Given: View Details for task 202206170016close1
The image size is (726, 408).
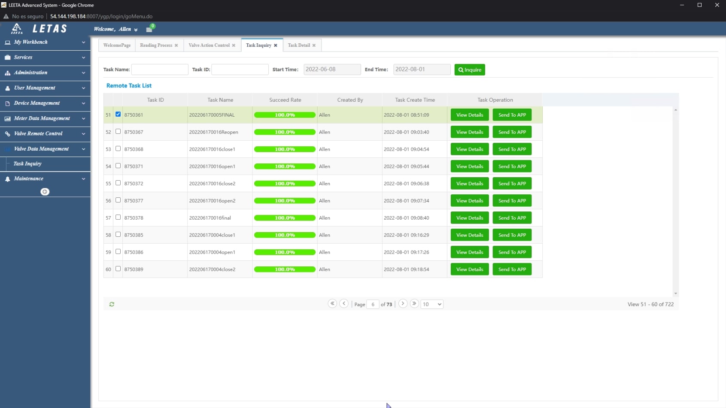Looking at the screenshot, I should [470, 149].
